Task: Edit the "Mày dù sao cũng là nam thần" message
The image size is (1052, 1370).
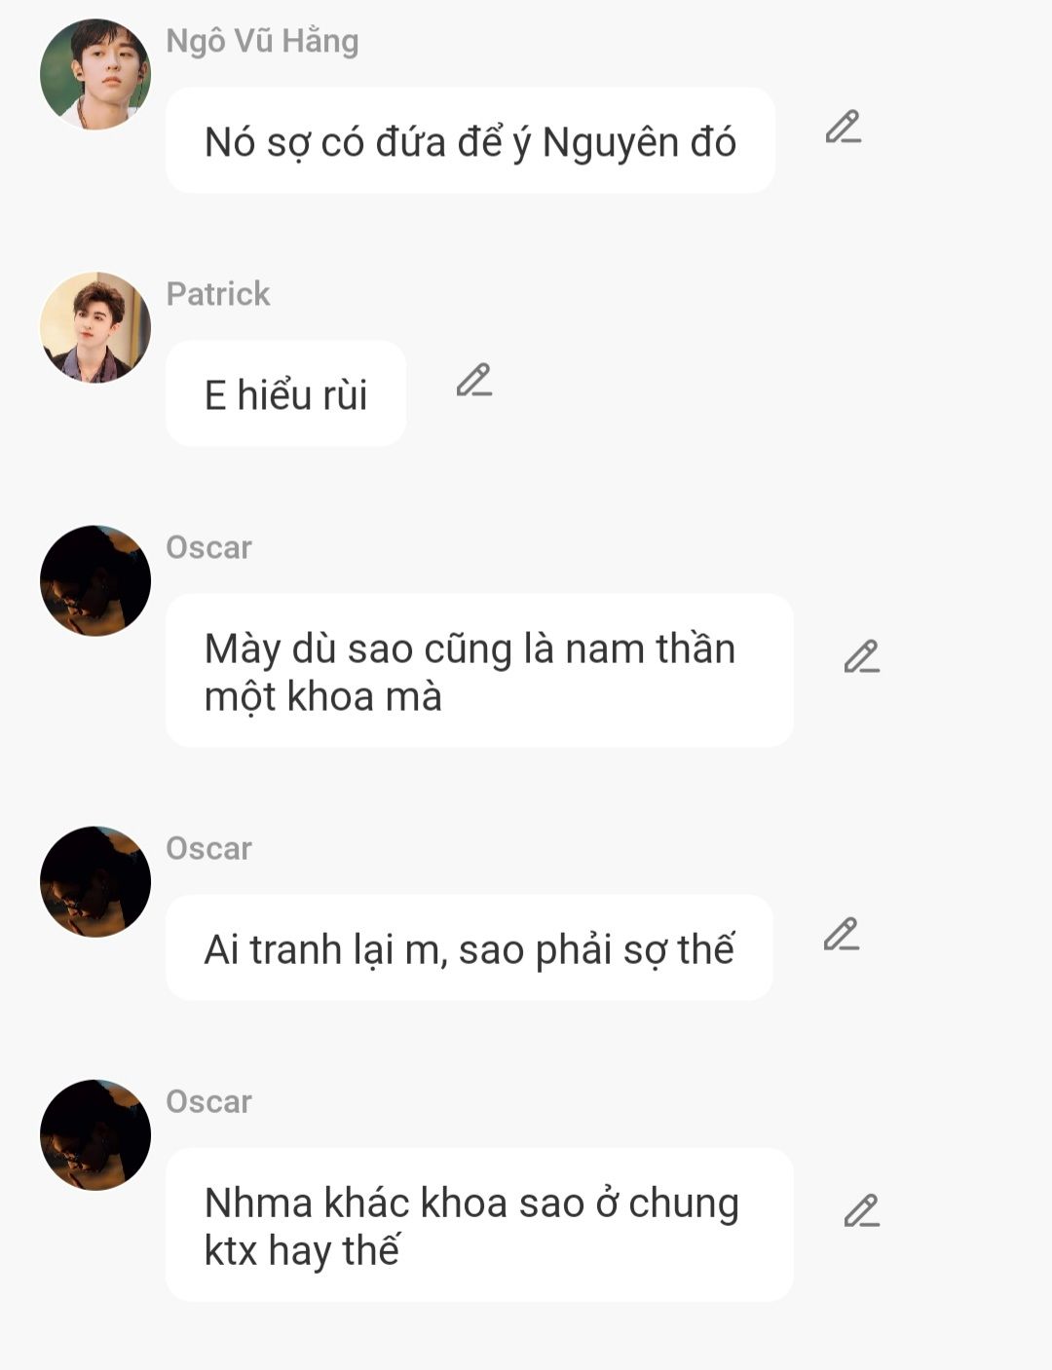Action: click(862, 657)
